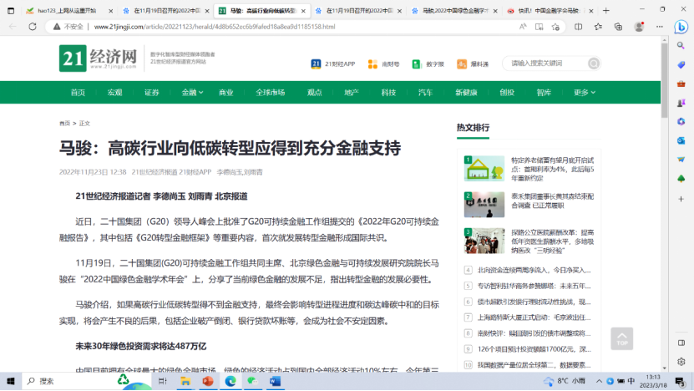Click the site keyword search input field
694x391 pixels.
click(545, 63)
